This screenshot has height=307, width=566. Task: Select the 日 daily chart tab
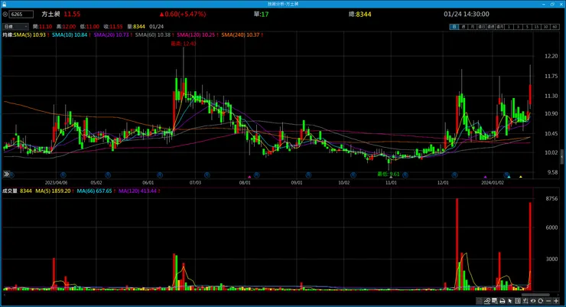click(x=454, y=27)
